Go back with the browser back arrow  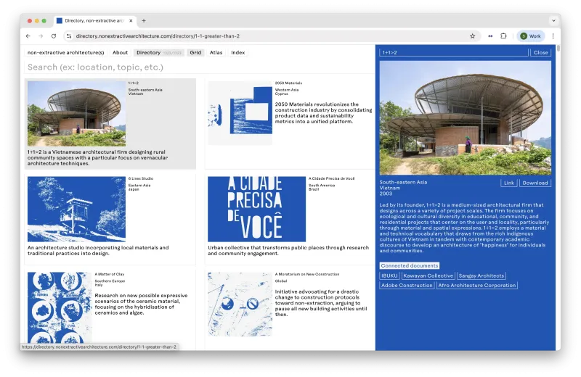point(28,36)
